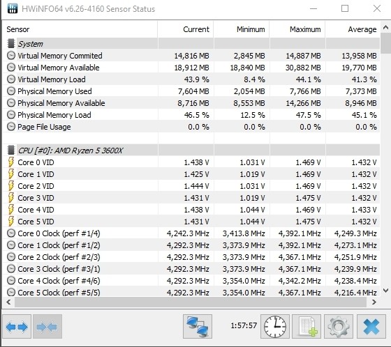Click the vertical scrollbar thumb
The image size is (391, 347).
pyautogui.click(x=385, y=43)
